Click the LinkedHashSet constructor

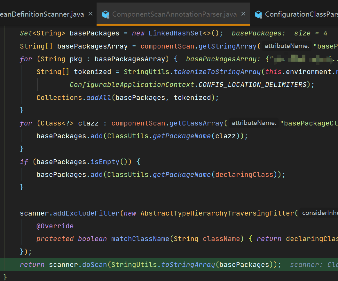pyautogui.click(x=176, y=33)
